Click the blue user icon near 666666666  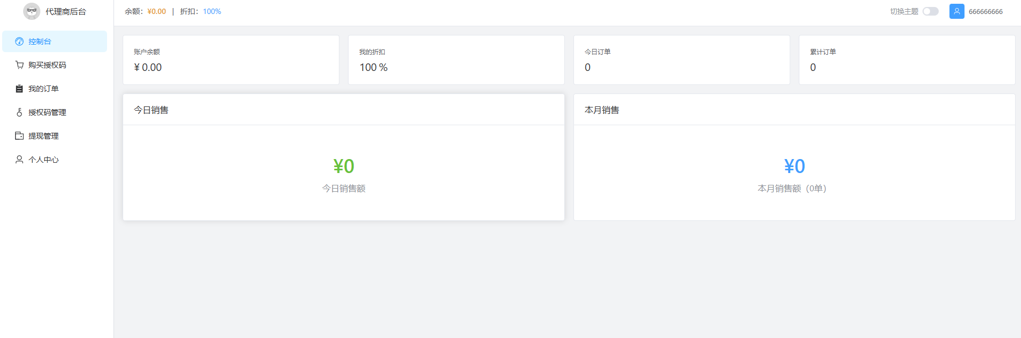click(x=956, y=11)
